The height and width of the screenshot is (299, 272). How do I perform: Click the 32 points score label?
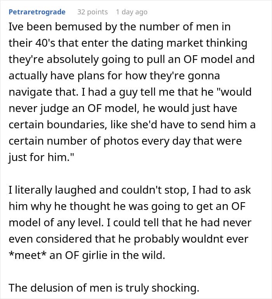tap(92, 12)
